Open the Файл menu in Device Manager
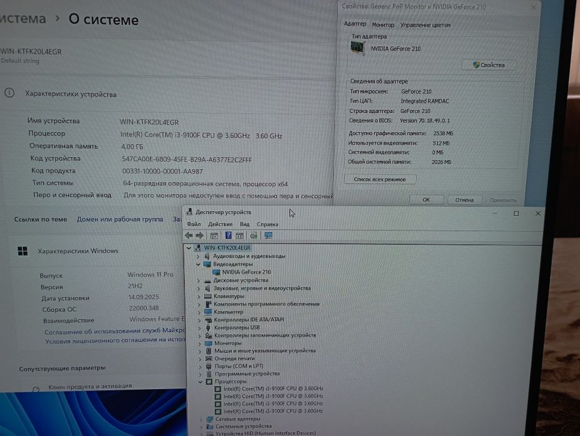580x436 pixels. [194, 225]
